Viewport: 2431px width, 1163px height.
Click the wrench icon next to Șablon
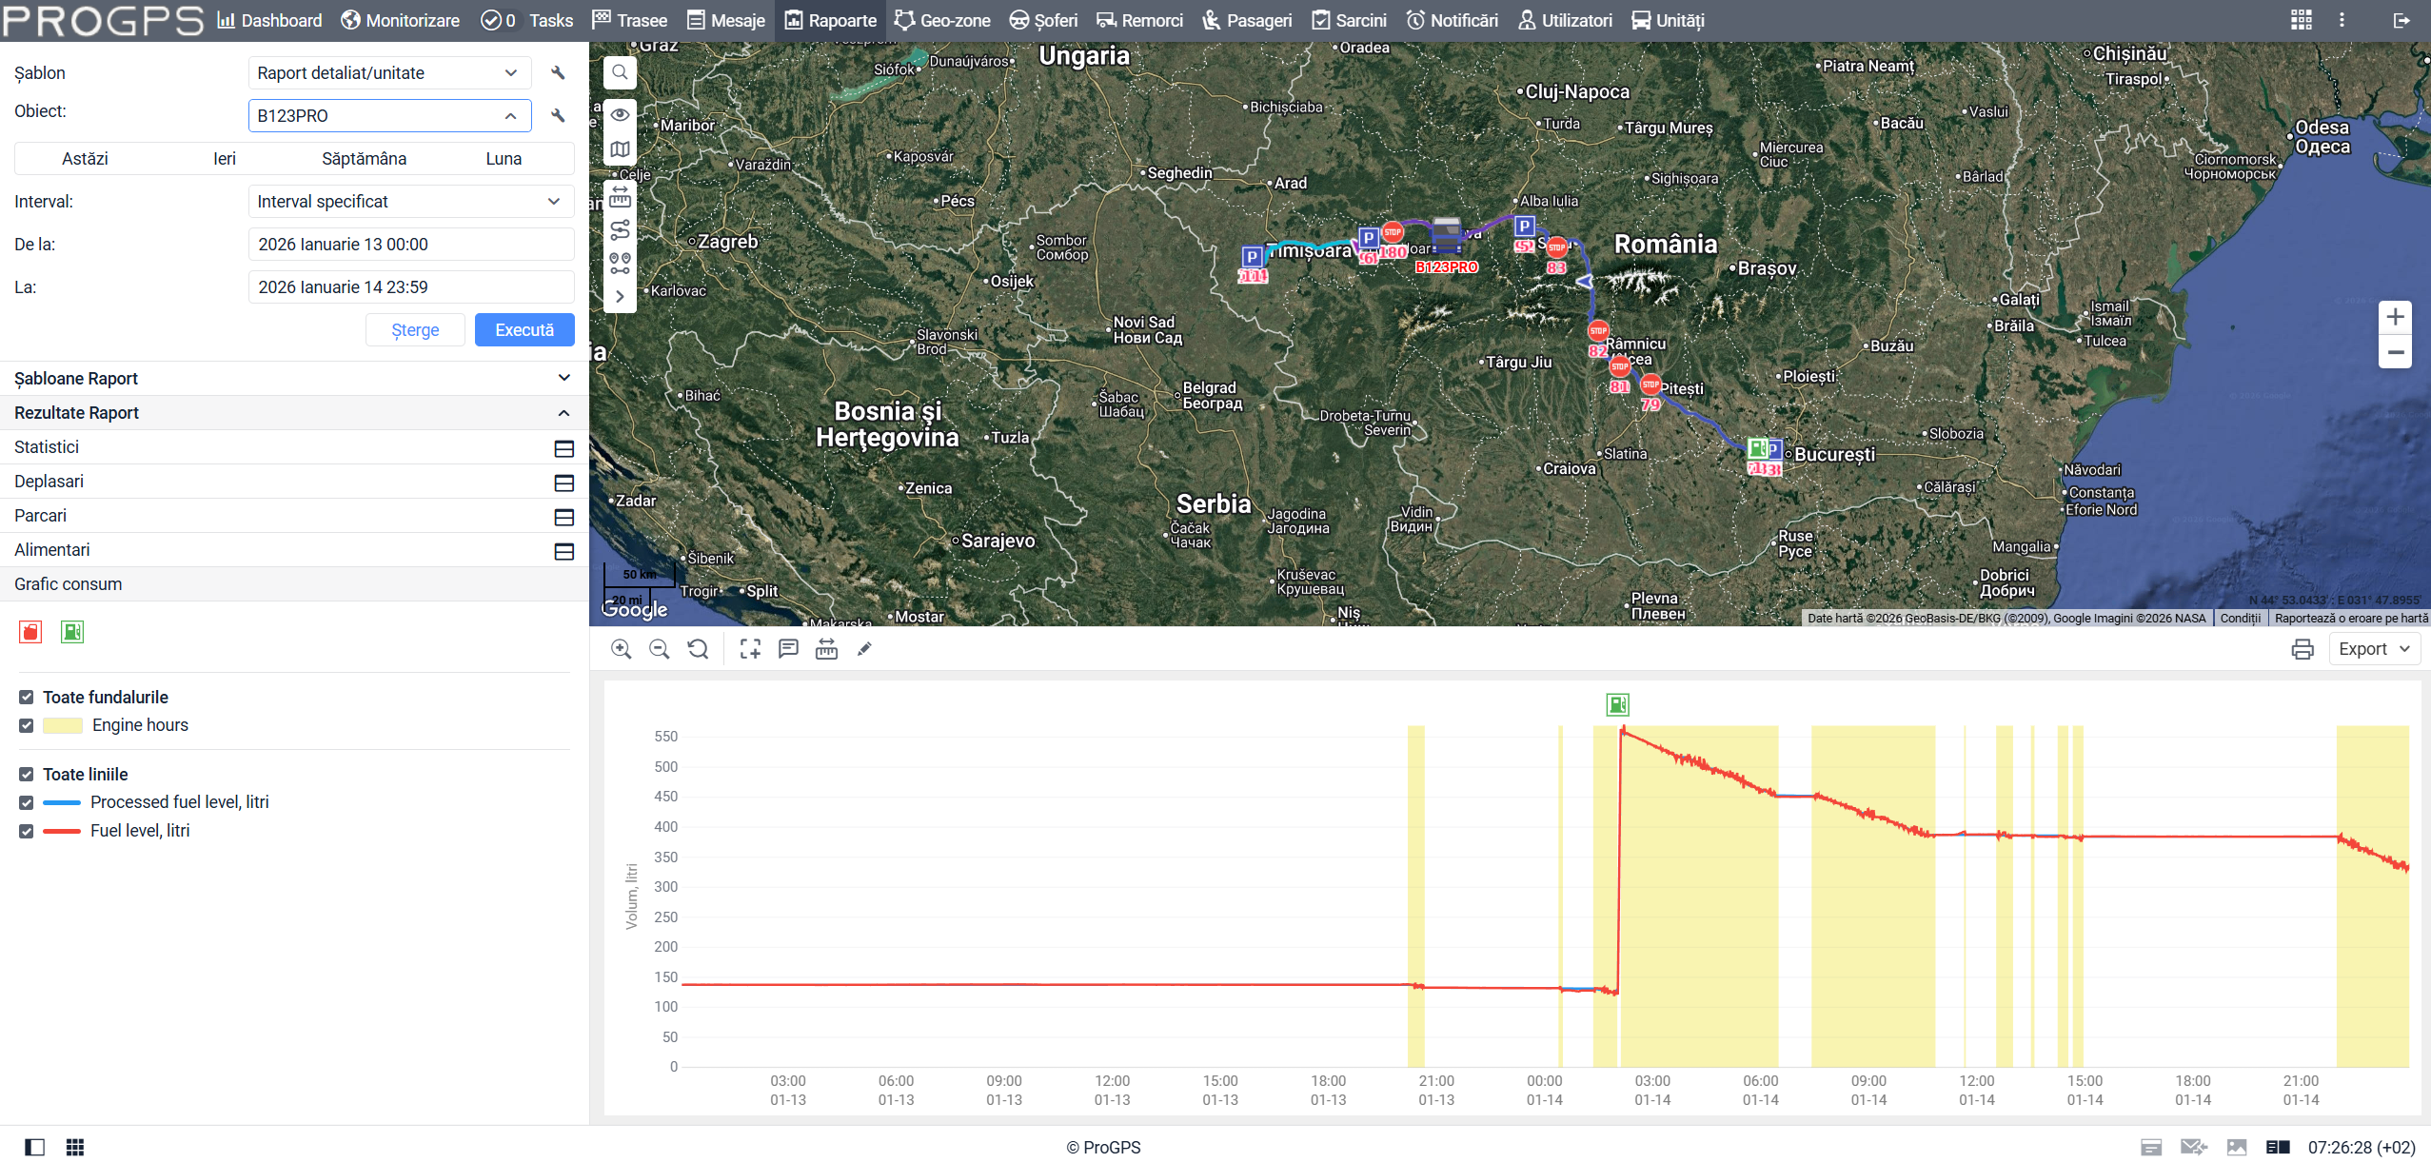(558, 73)
